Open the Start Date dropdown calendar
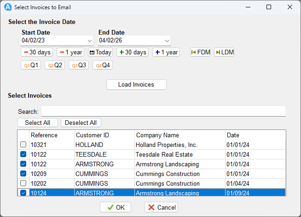Viewport: 301px width, 217px height. (x=89, y=41)
